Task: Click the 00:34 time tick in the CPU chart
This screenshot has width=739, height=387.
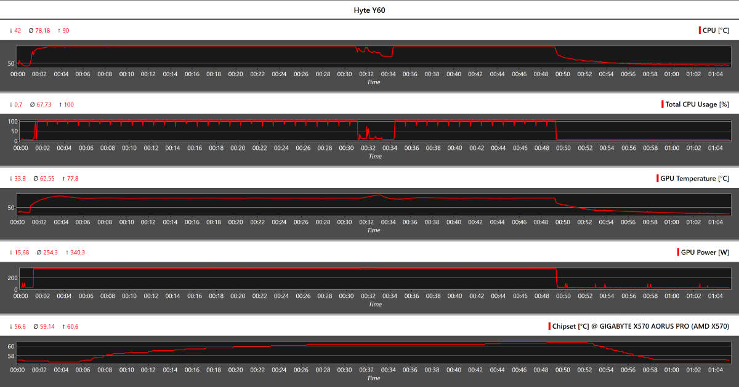Action: 388,74
